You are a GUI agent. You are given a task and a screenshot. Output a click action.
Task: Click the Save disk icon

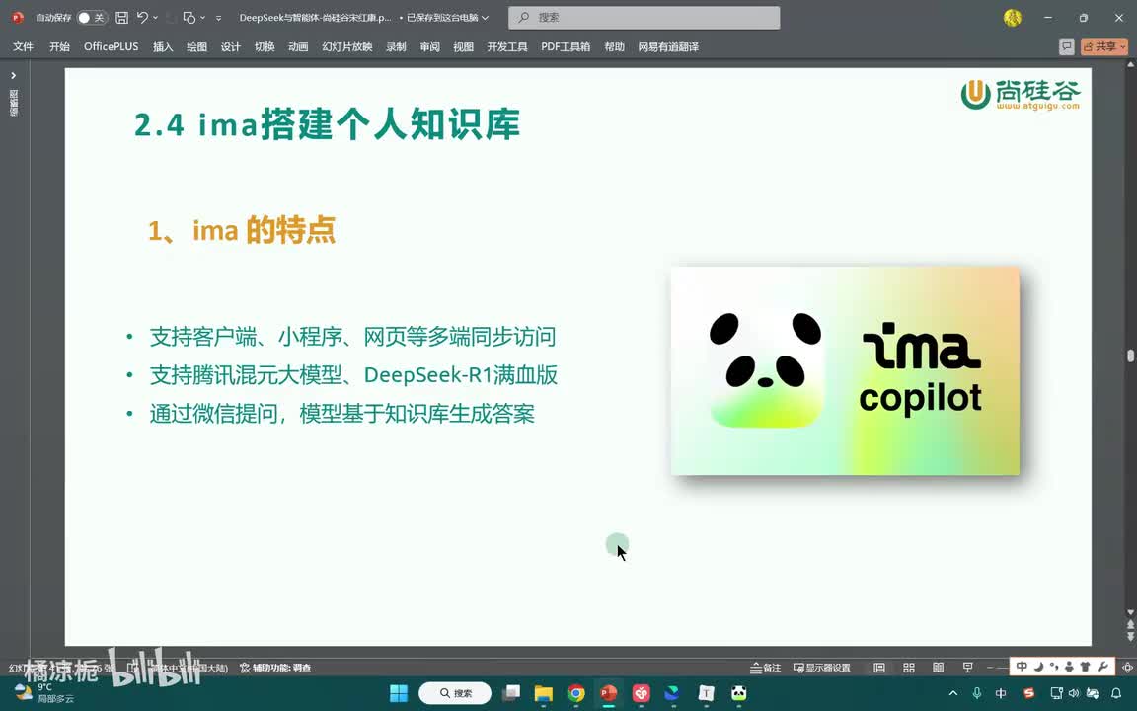coord(121,18)
